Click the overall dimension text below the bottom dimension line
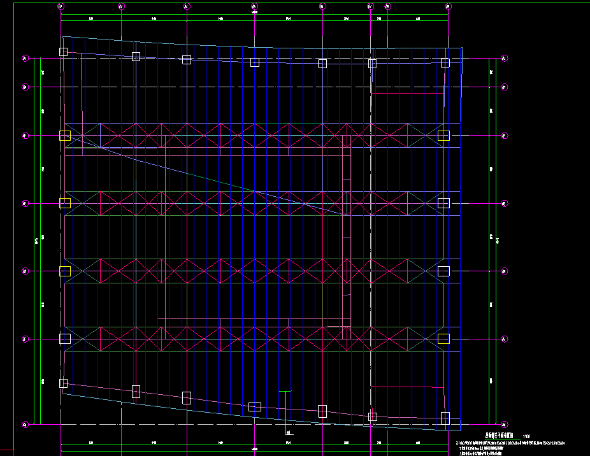The height and width of the screenshot is (456, 590). [254, 449]
